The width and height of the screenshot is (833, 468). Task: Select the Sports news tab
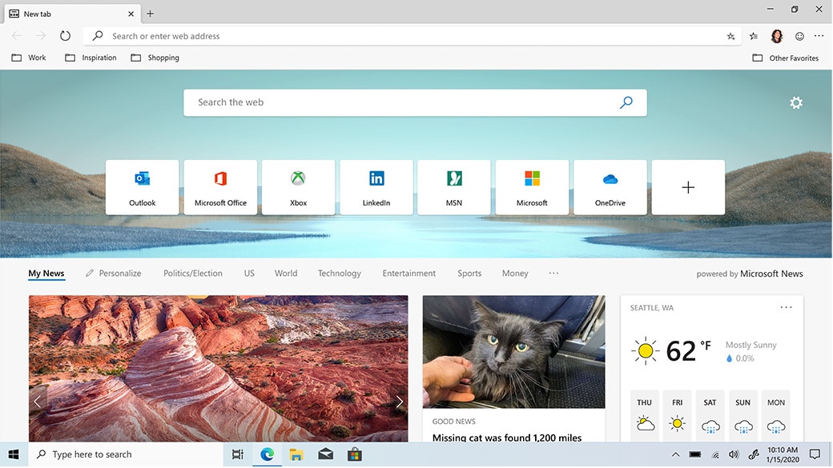pyautogui.click(x=469, y=274)
